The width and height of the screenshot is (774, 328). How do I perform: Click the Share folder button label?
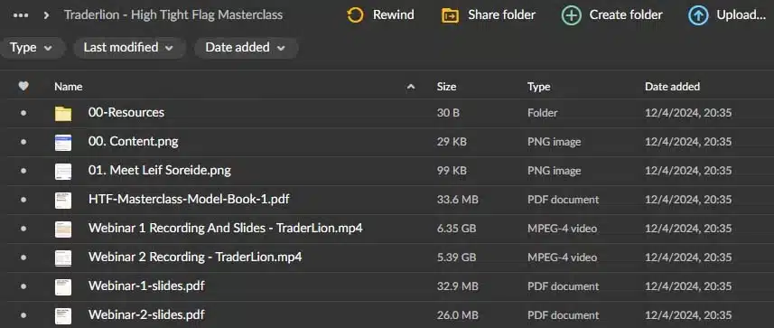coord(501,14)
